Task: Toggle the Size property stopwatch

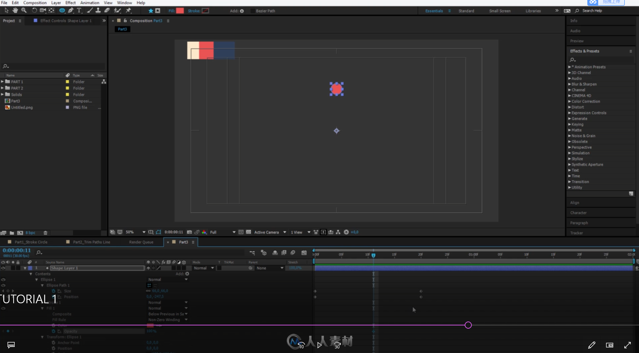Action: 54,291
